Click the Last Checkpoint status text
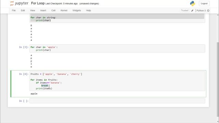219x123 pixels. coord(62,4)
